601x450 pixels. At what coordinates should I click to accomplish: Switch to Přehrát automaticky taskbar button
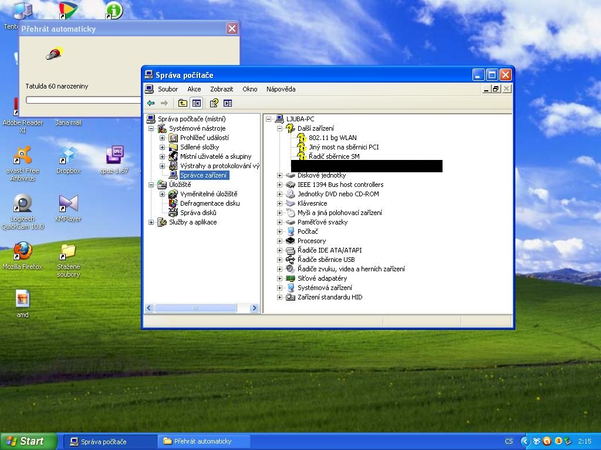click(204, 442)
